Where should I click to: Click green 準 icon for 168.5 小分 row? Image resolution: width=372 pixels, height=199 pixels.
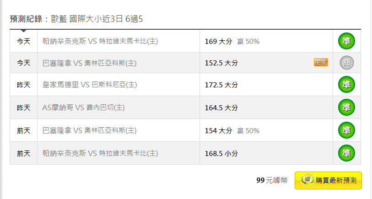coord(346,153)
